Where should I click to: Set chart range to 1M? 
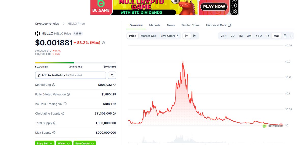click(x=241, y=36)
